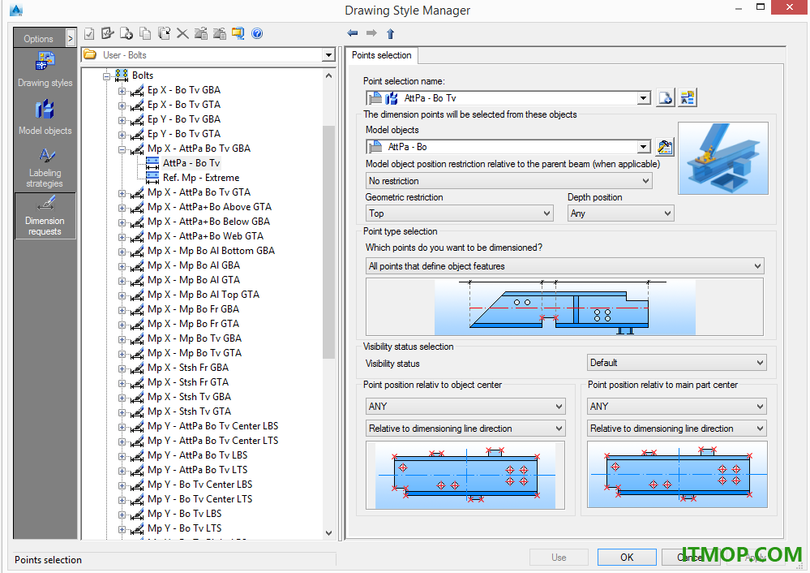Expand the Mp Y - Bo Tv LBS node
Viewport: 810px width, 573px height.
(x=122, y=515)
